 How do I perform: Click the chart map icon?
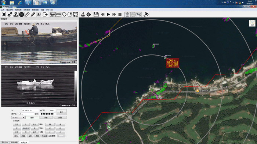(x=76, y=15)
